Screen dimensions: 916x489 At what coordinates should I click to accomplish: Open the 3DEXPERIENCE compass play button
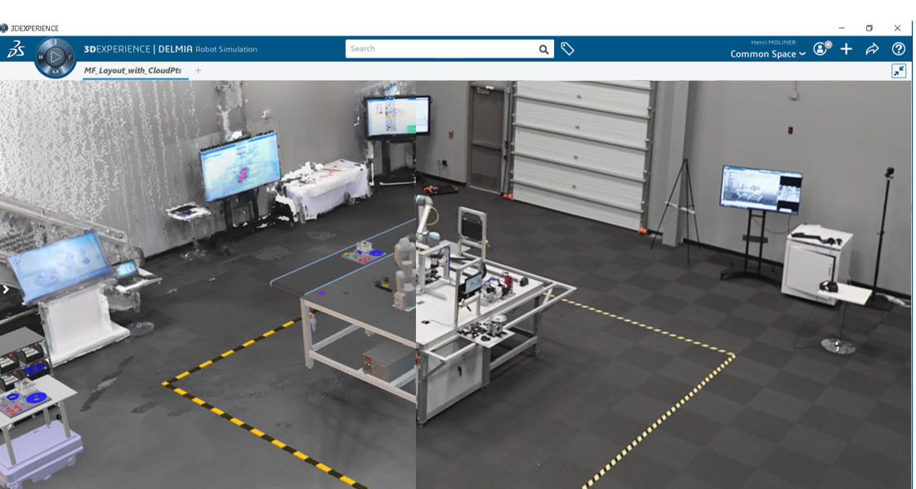click(56, 56)
